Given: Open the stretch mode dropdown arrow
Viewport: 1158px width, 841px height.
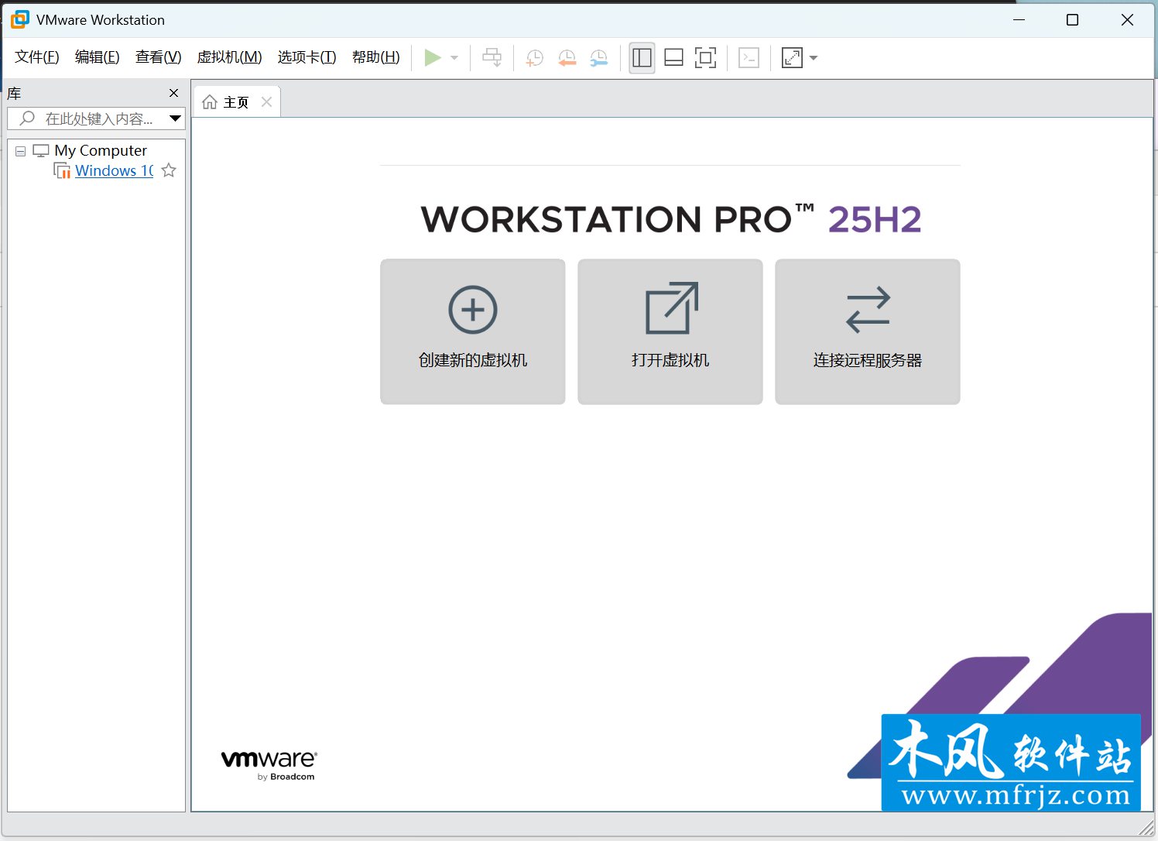Looking at the screenshot, I should pos(814,58).
